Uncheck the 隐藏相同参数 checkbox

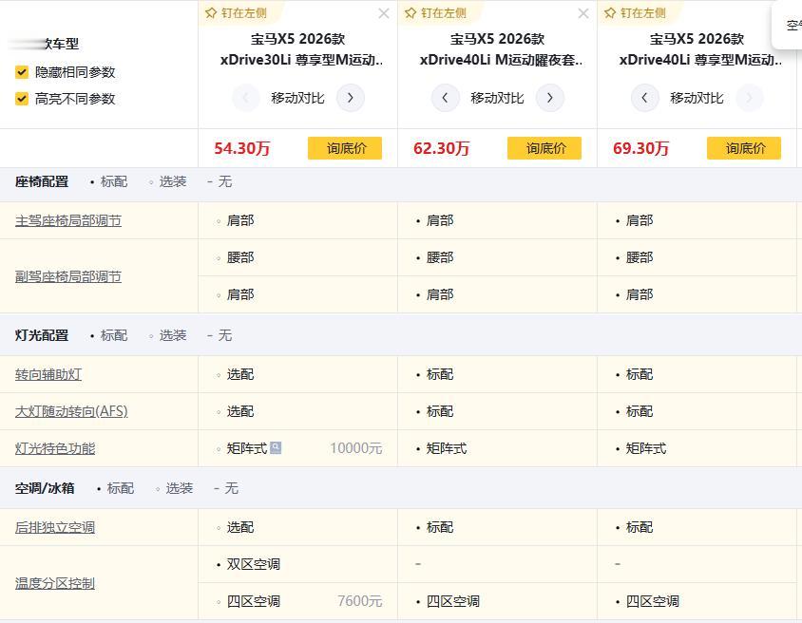tap(22, 72)
